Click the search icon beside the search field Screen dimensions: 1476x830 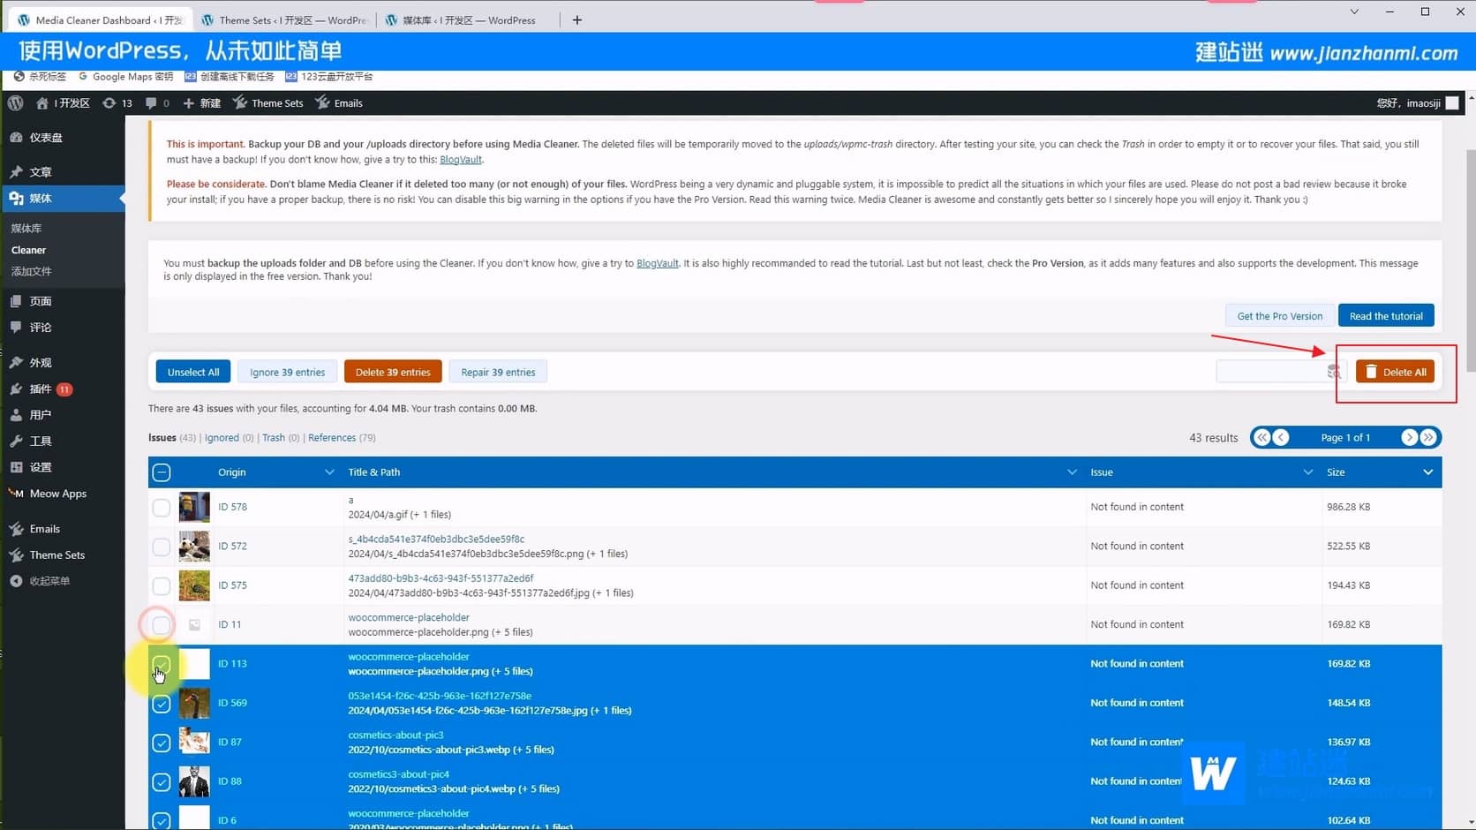coord(1333,373)
